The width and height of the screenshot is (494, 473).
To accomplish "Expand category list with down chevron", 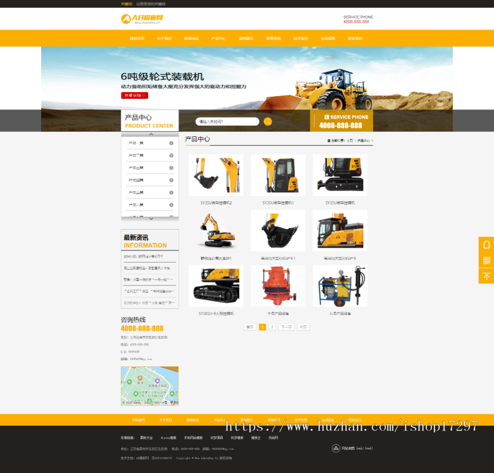I will tap(151, 219).
